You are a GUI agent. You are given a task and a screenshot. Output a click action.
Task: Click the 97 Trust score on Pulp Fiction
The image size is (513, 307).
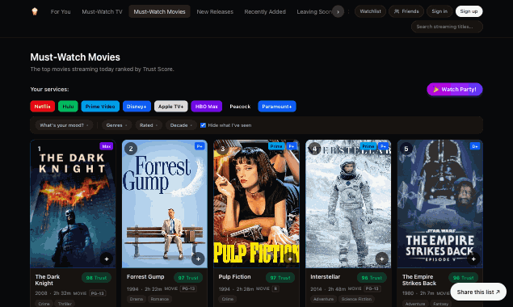click(280, 278)
